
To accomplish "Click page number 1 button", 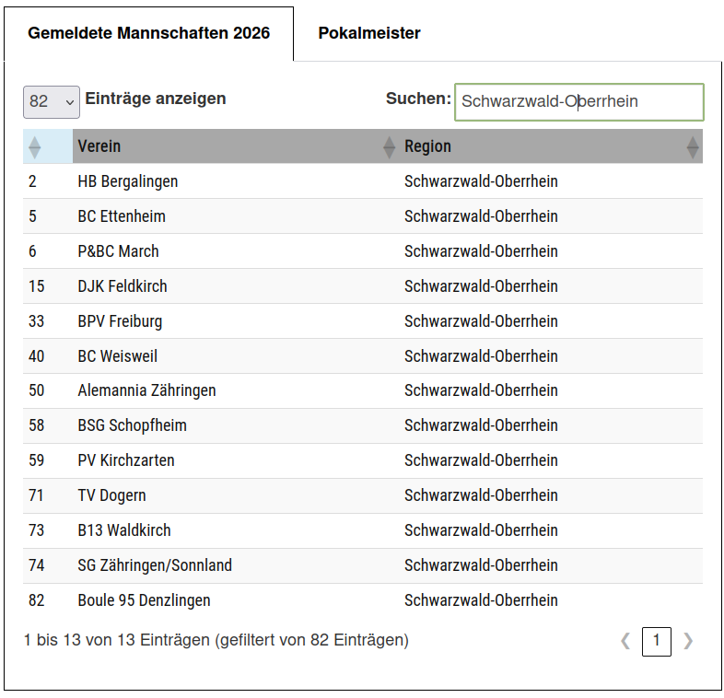I will click(x=657, y=641).
